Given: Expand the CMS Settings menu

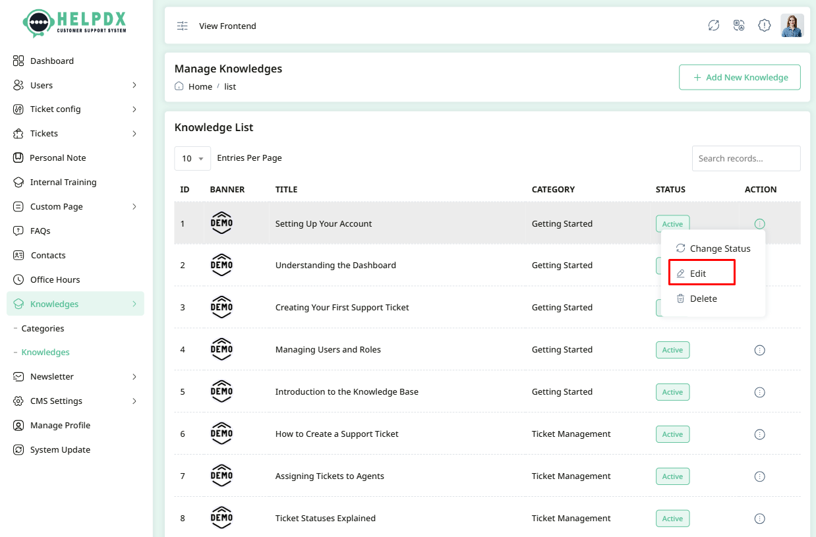Looking at the screenshot, I should pos(56,401).
